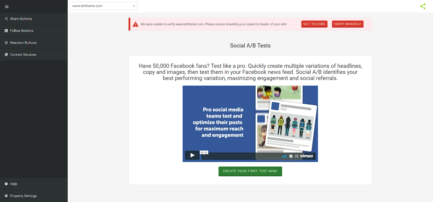This screenshot has height=202, width=433.
Task: Open the www.idntheme.com property dropdown
Action: point(104,6)
